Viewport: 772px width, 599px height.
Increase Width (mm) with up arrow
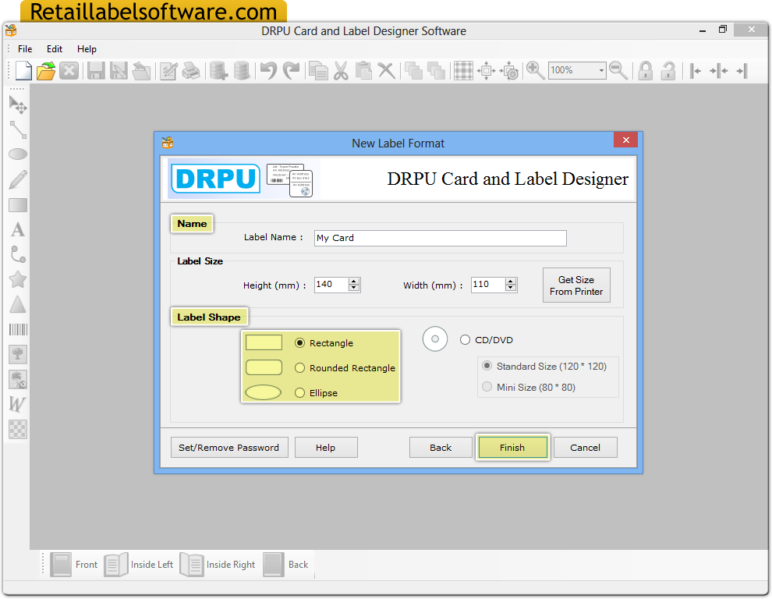tap(511, 282)
